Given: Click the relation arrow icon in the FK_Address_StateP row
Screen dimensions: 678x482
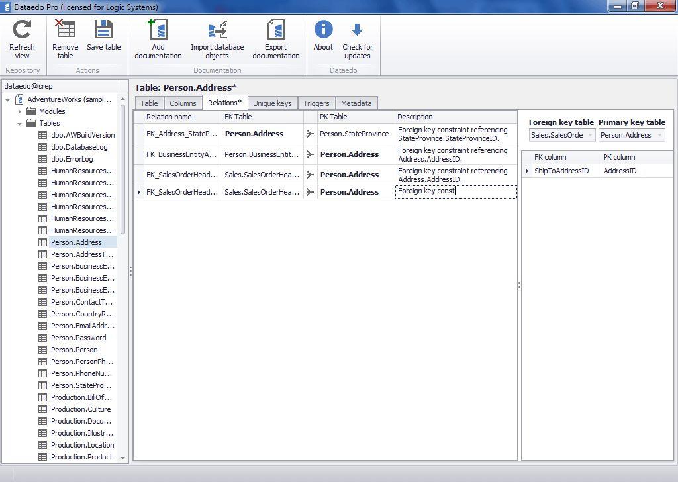Looking at the screenshot, I should 310,134.
